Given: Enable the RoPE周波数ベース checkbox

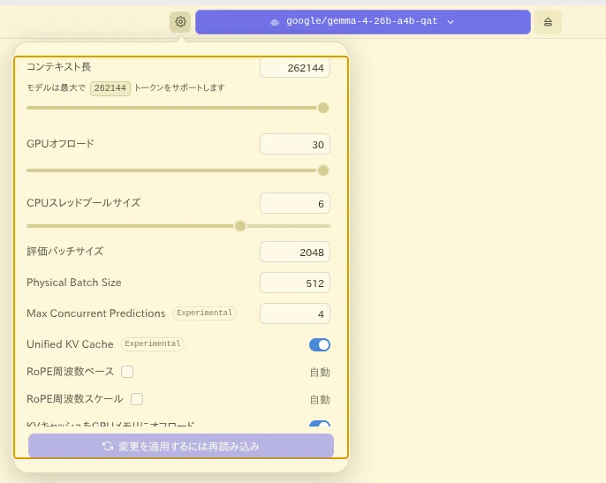Looking at the screenshot, I should 127,372.
